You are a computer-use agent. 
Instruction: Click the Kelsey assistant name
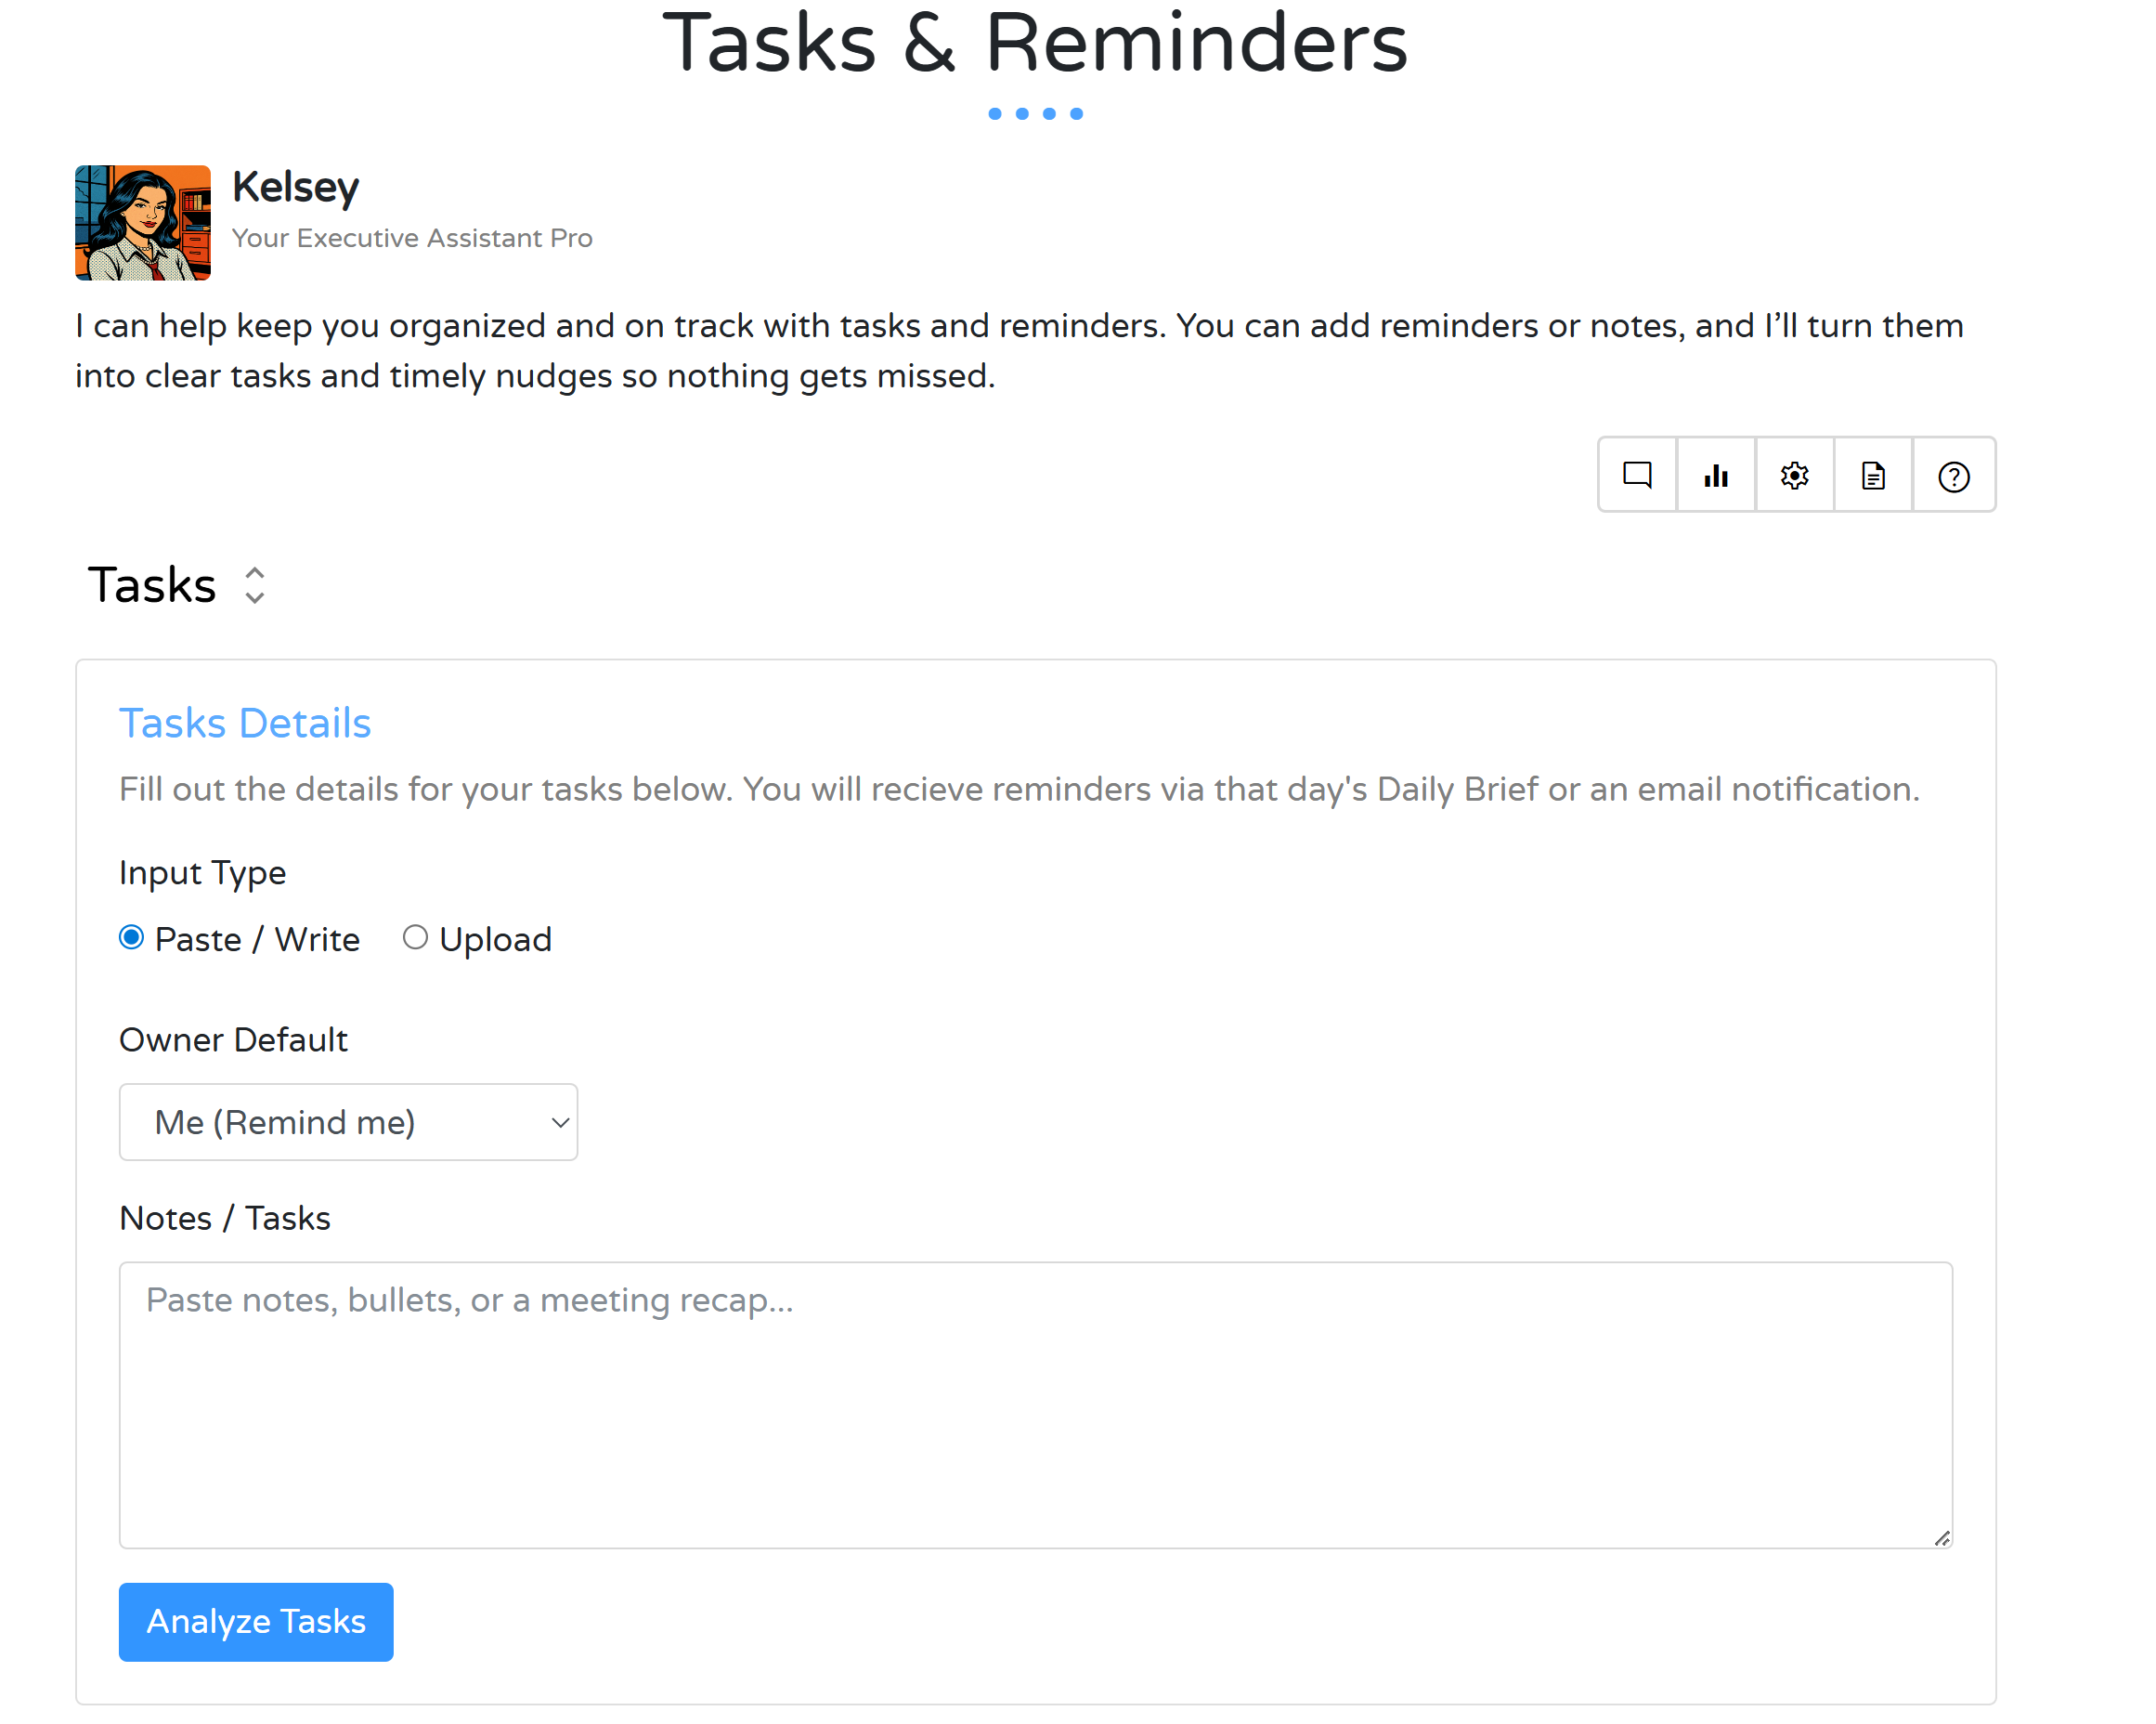295,187
